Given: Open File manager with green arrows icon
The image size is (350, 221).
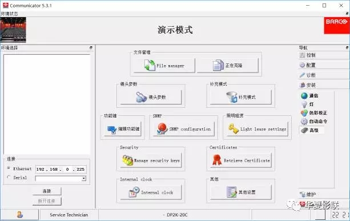Looking at the screenshot, I should (150, 65).
